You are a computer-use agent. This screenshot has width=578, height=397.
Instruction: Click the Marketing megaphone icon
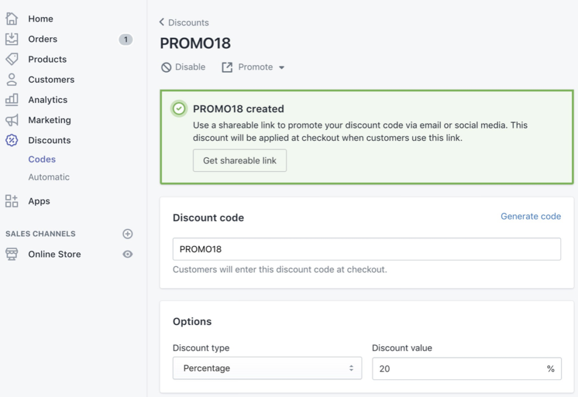[x=11, y=120]
